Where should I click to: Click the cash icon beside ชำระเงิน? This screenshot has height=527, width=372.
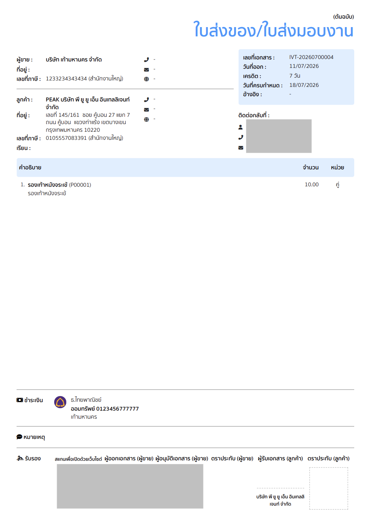click(19, 400)
